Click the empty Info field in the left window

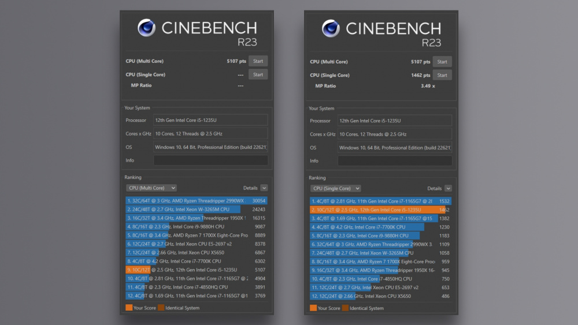pos(210,160)
